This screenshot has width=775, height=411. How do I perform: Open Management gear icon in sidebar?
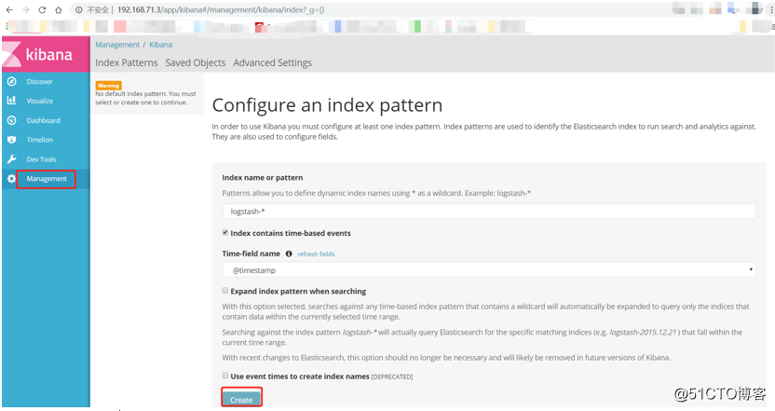coord(11,179)
